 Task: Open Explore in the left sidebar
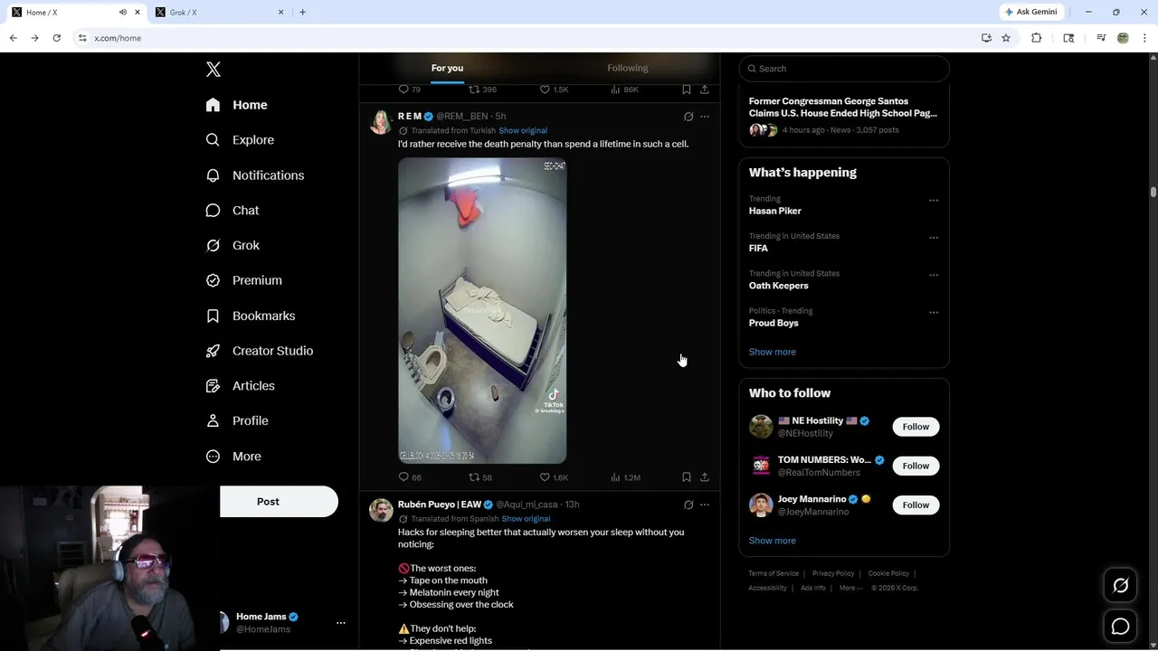(x=240, y=140)
